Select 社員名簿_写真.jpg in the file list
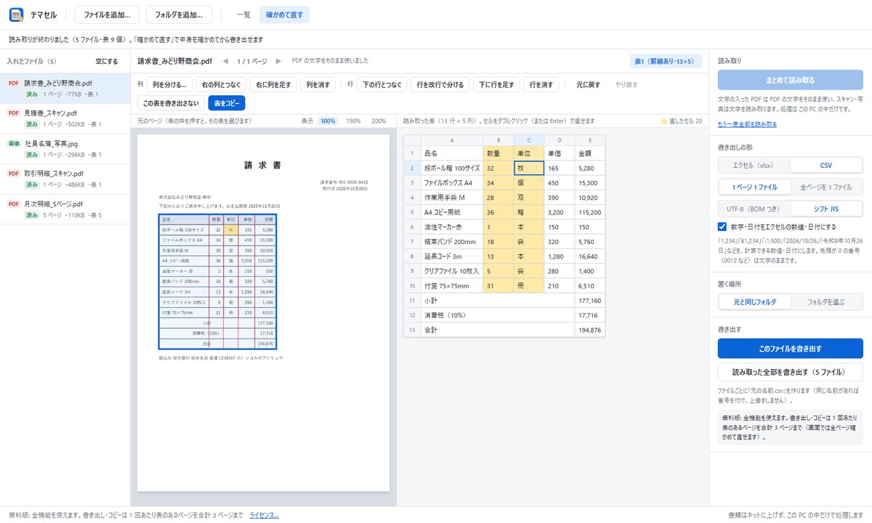Screen dimensions: 872x523 point(65,149)
